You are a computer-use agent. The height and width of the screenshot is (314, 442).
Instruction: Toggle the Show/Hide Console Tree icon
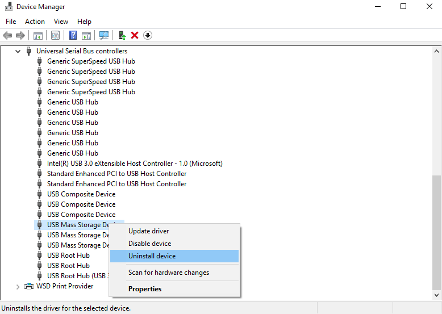tap(38, 35)
